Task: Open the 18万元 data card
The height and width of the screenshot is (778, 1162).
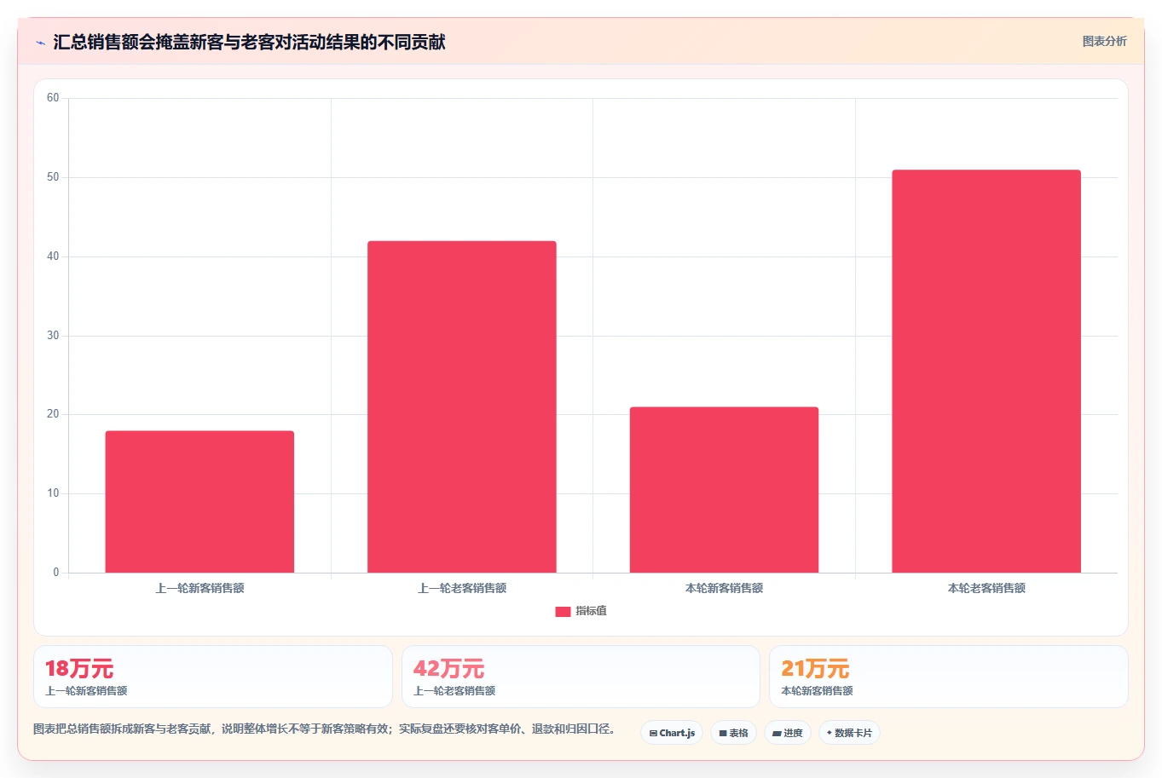Action: click(213, 677)
